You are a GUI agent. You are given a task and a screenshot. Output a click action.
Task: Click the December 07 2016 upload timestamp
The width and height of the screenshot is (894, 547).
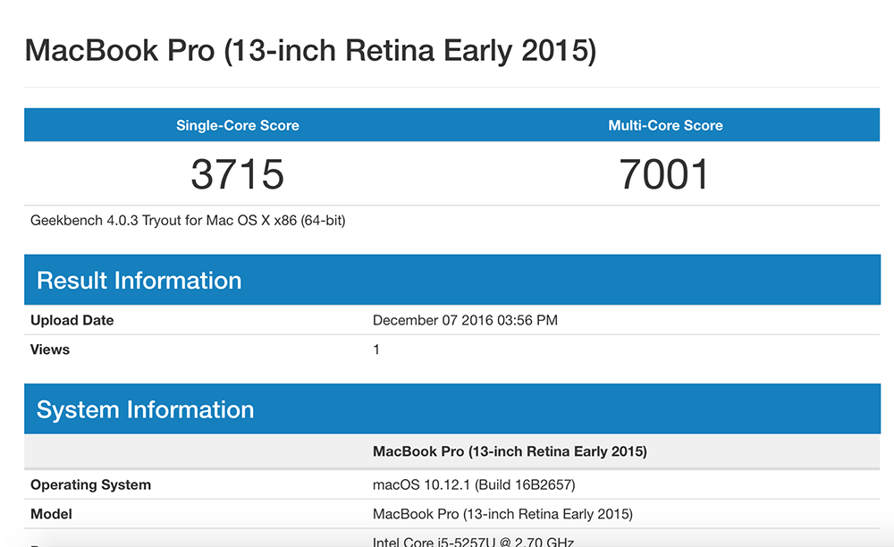(465, 320)
